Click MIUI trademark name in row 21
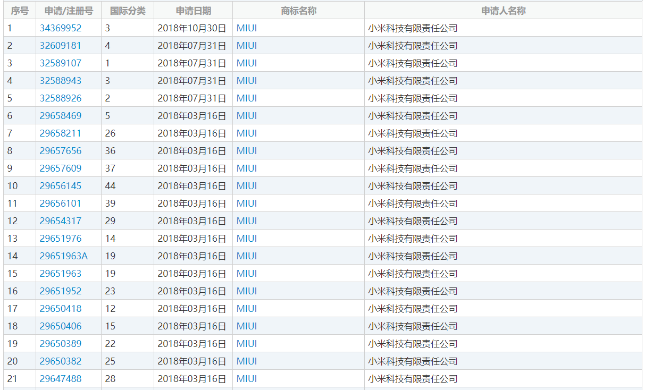The height and width of the screenshot is (390, 645). 247,379
